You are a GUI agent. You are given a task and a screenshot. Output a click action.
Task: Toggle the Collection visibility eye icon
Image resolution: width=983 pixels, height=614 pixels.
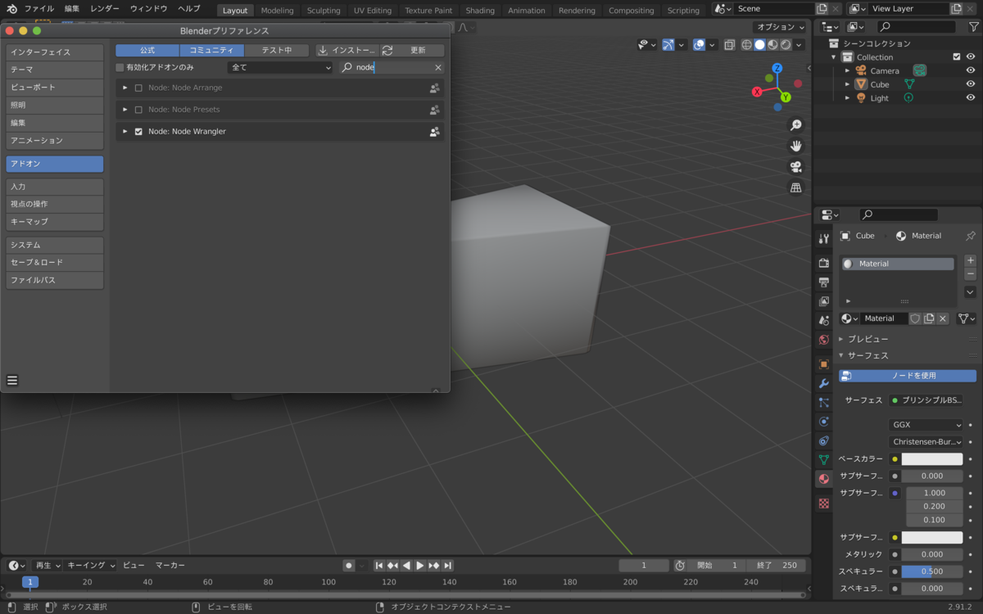(971, 57)
